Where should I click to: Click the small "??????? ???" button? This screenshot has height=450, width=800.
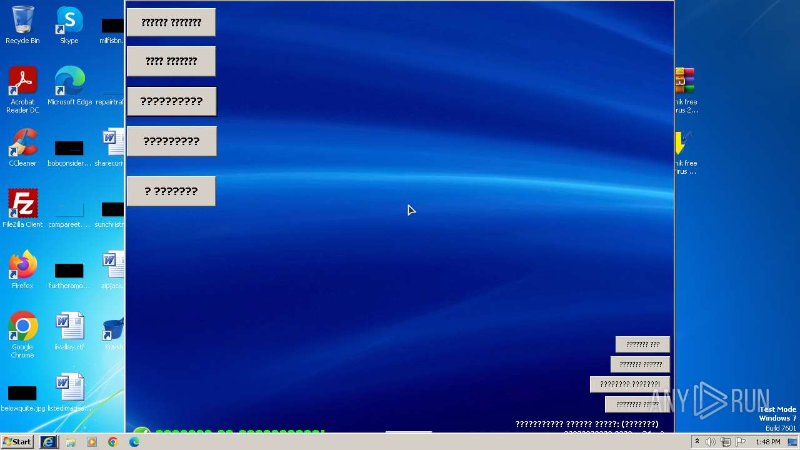click(x=642, y=344)
